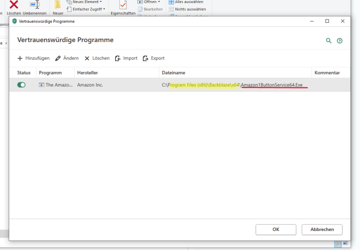This screenshot has width=360, height=250.
Task: Click the green shield icon in title bar
Action: (14, 22)
